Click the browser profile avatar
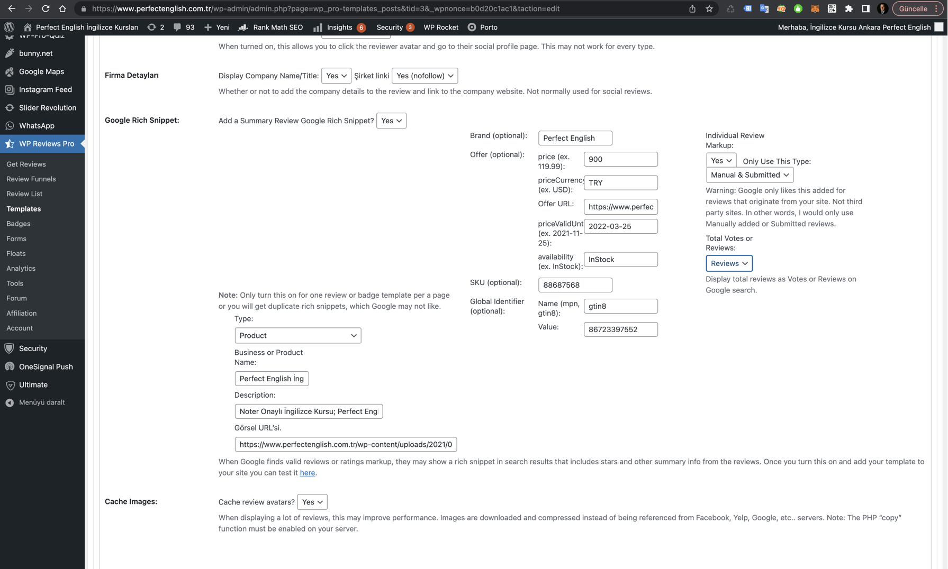The image size is (948, 569). 882,8
